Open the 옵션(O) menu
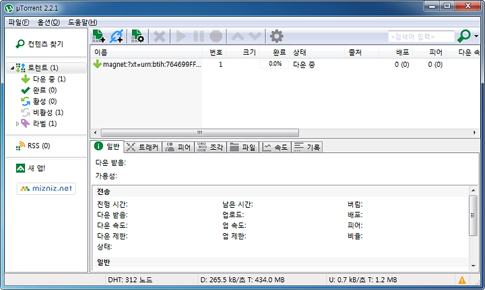The height and width of the screenshot is (290, 485). point(48,22)
